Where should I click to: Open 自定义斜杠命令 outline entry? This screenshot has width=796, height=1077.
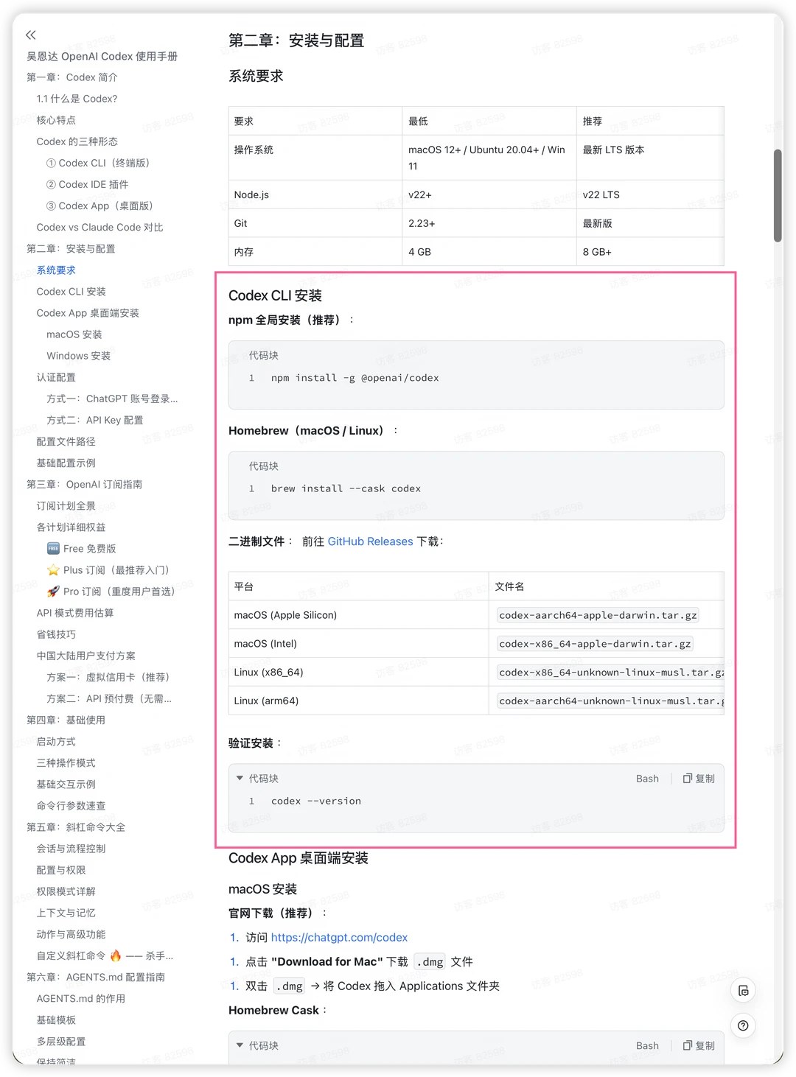point(105,955)
